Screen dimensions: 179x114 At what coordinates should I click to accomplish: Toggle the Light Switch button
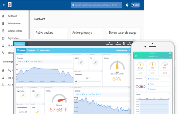23,95
